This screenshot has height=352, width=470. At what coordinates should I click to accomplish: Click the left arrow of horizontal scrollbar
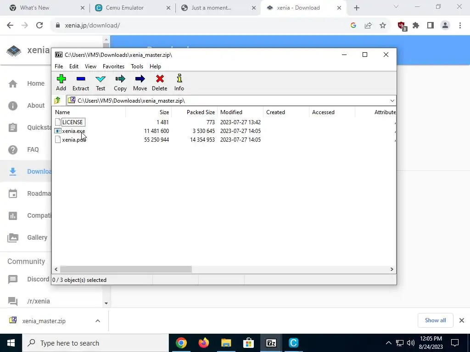(x=56, y=269)
